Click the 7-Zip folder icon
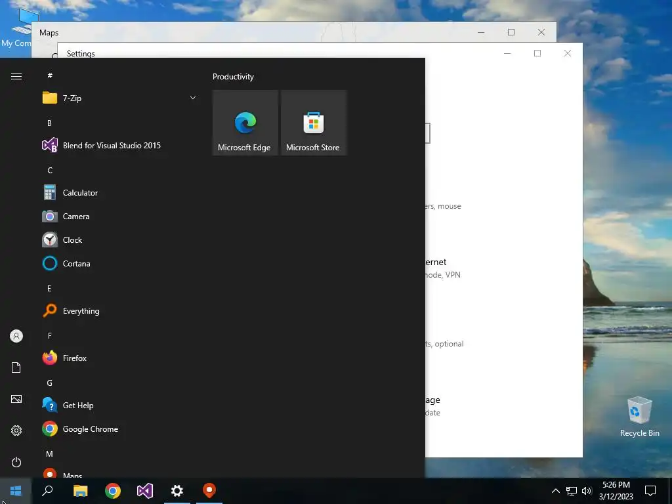 (50, 98)
